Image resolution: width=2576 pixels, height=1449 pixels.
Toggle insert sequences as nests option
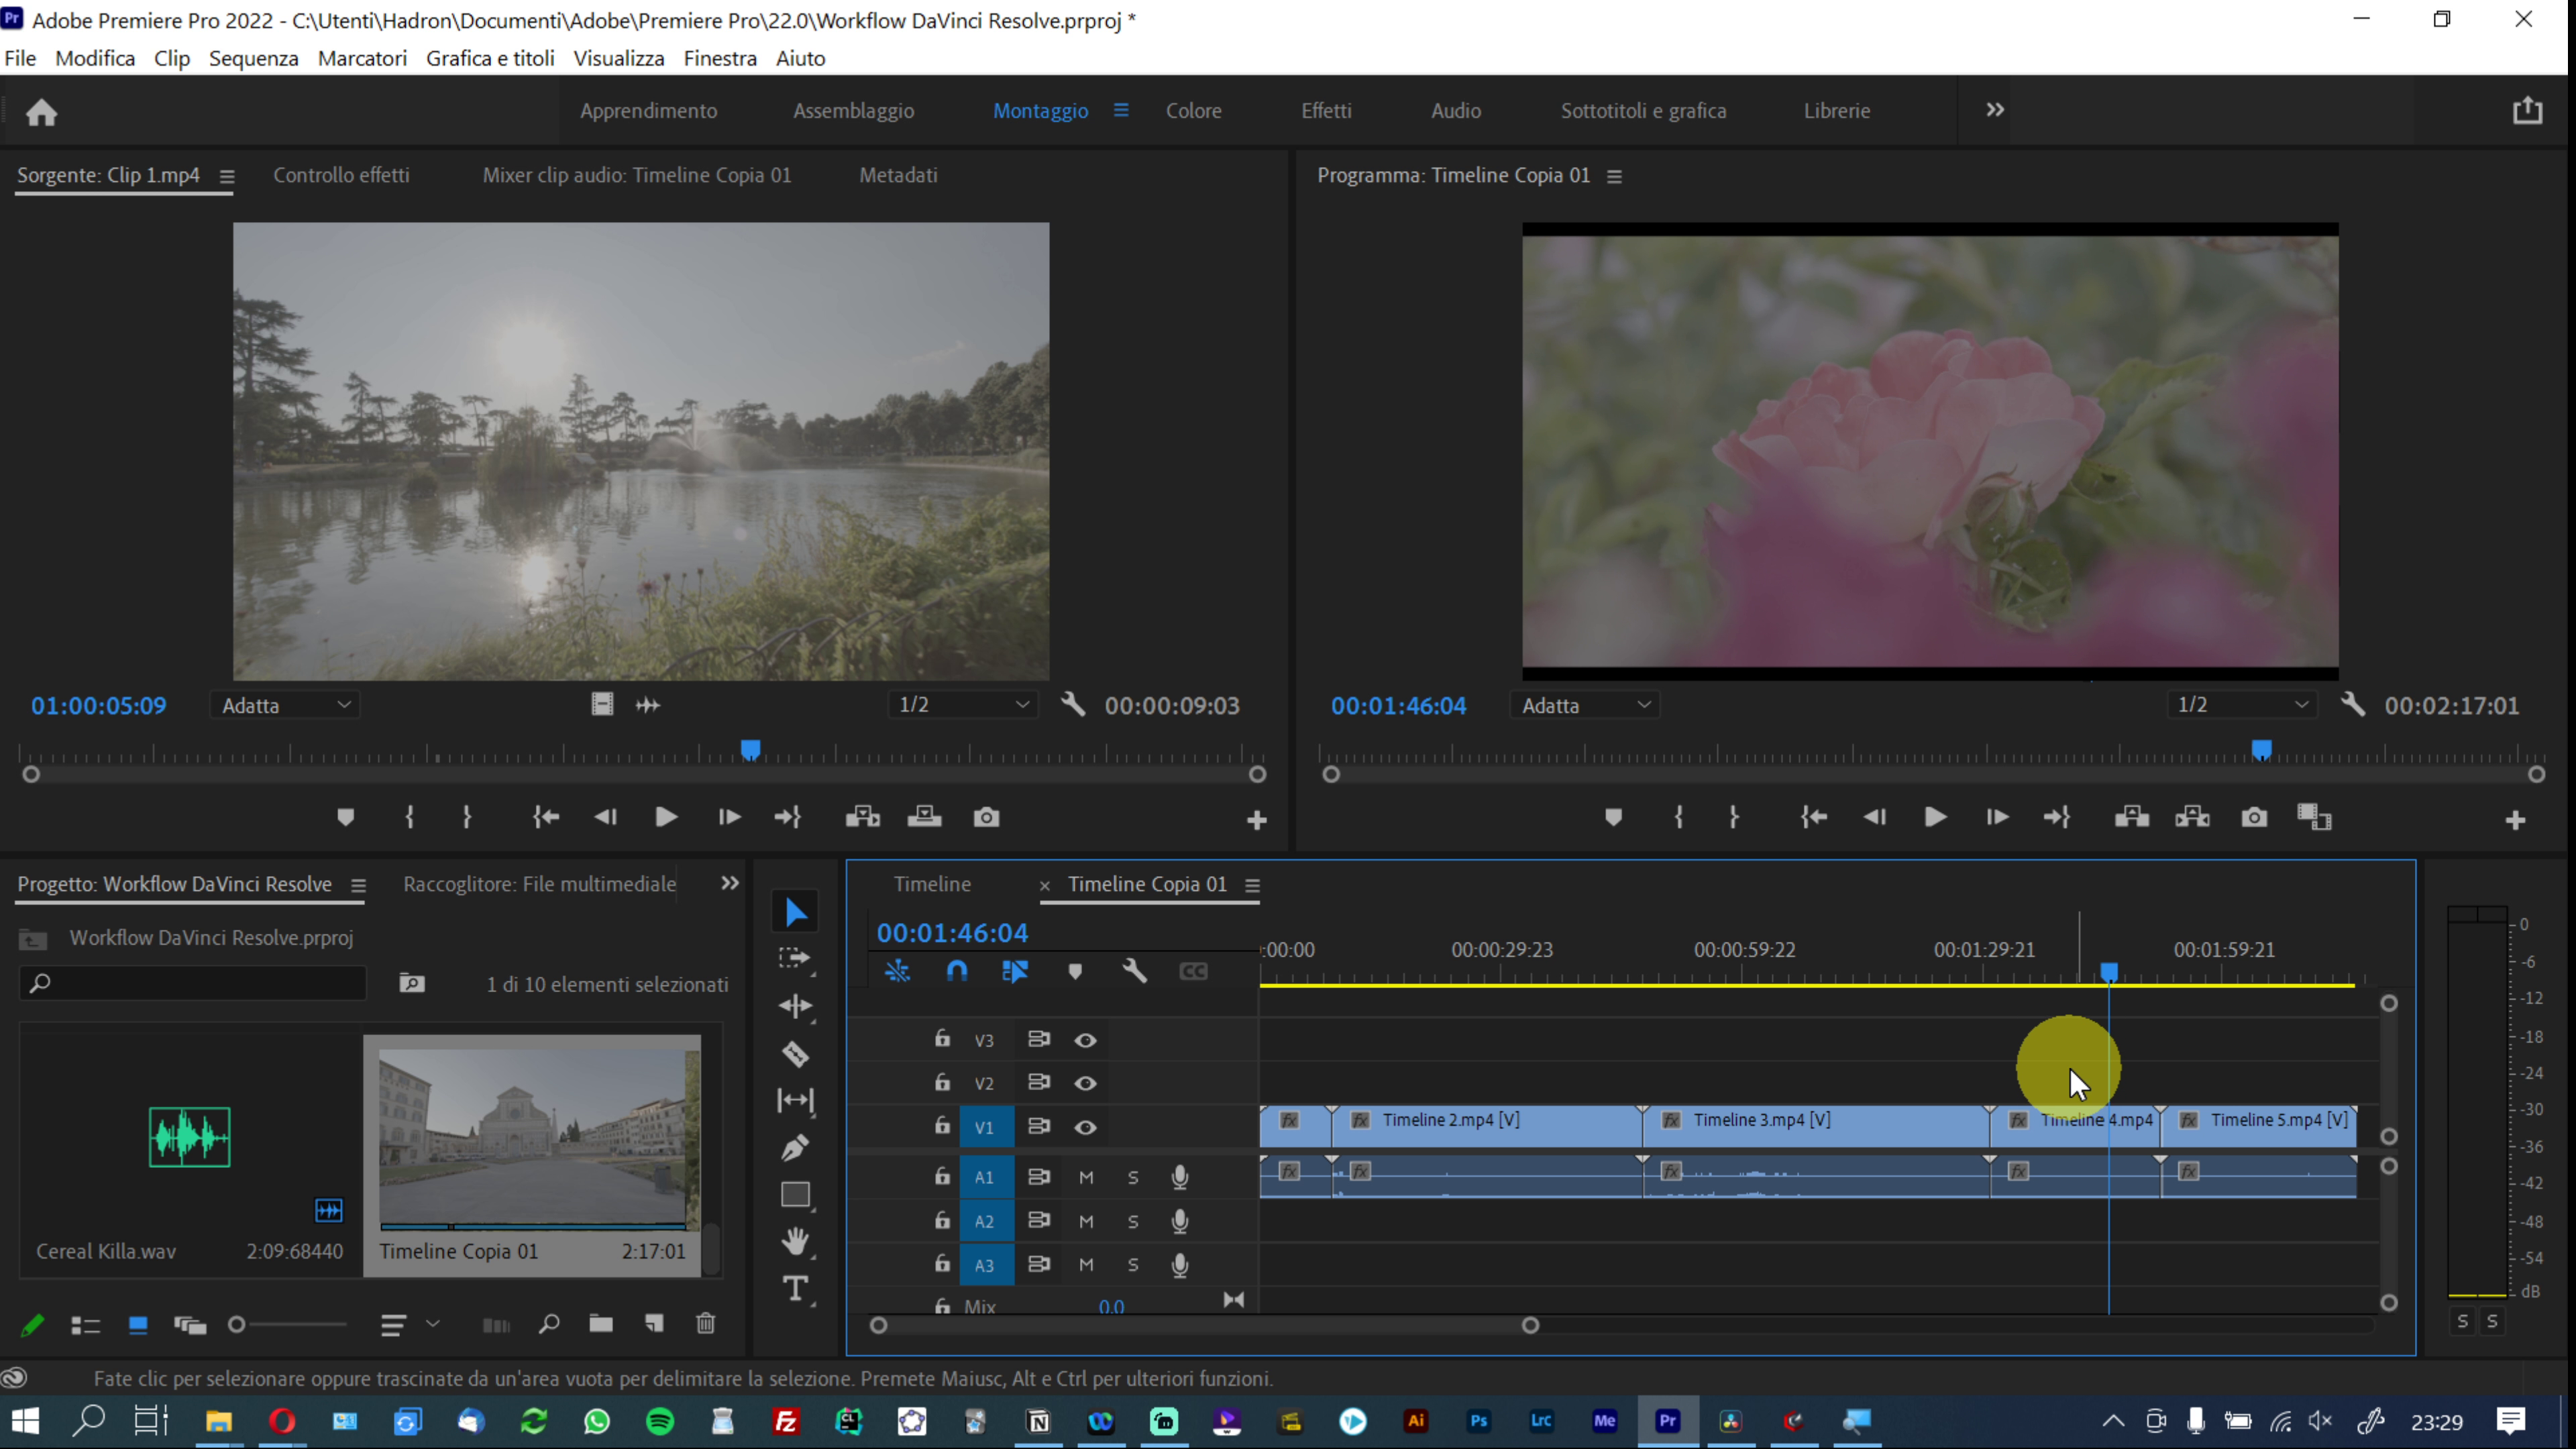pos(897,971)
